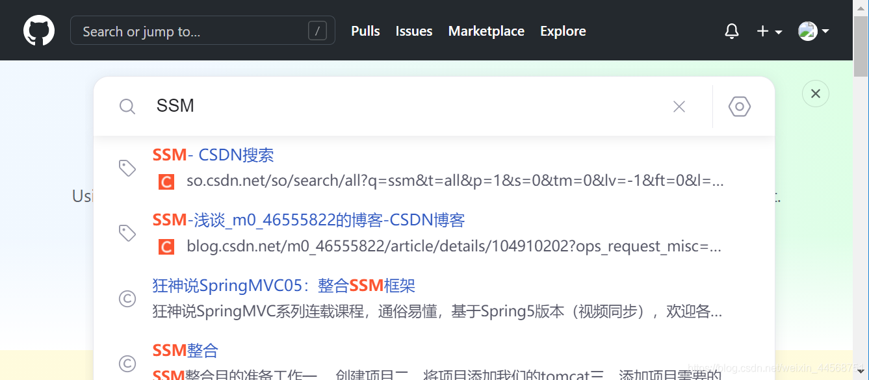Open 'SSM- CSDN搜索' result
Viewport: 869px width, 380px height.
point(213,155)
